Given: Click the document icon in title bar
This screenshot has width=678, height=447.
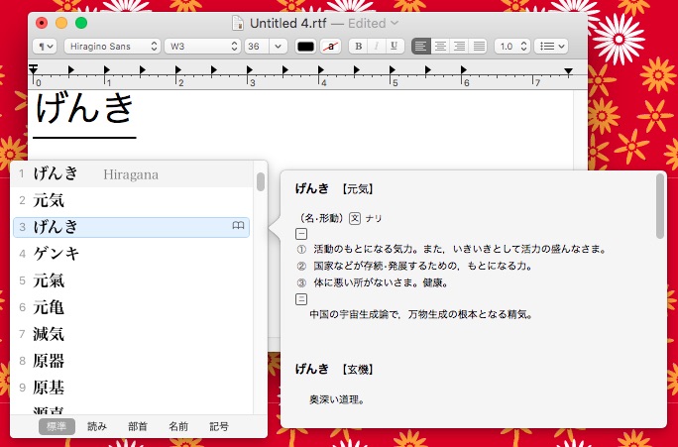Looking at the screenshot, I should coord(237,24).
